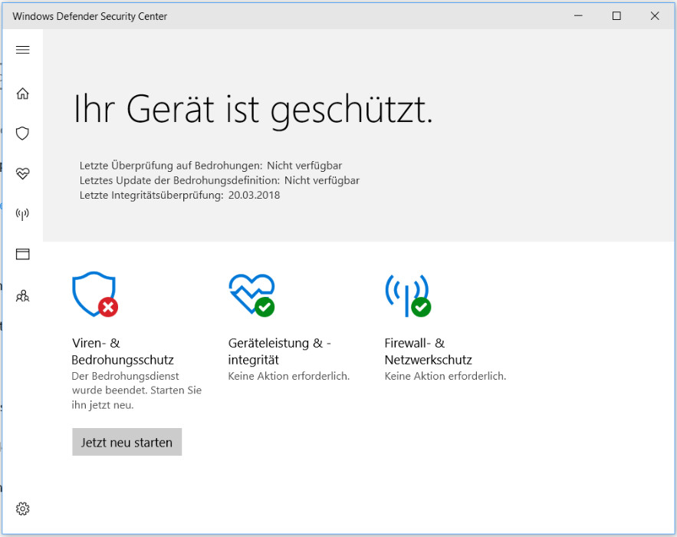The width and height of the screenshot is (677, 537).
Task: Open Firewall- & Netzwerkschutz heading
Action: (428, 351)
